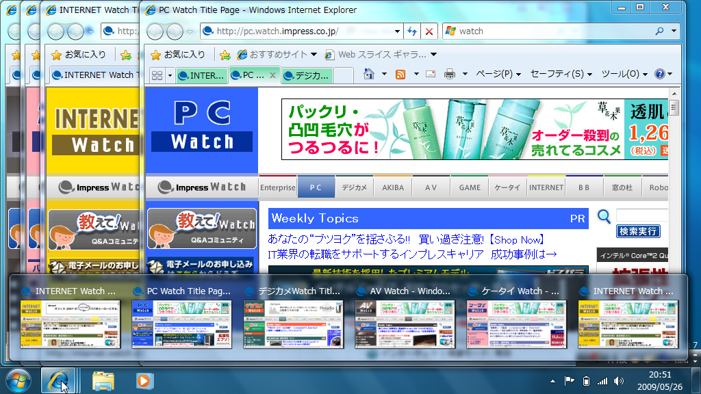
Task: Open Windows Explorer folder from taskbar
Action: pyautogui.click(x=103, y=381)
